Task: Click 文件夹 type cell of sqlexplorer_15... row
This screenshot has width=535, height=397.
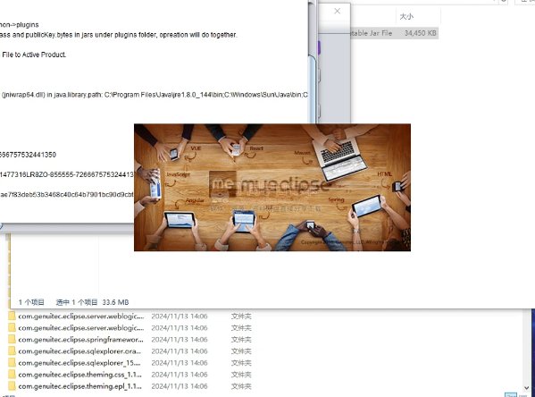Action: 241,362
